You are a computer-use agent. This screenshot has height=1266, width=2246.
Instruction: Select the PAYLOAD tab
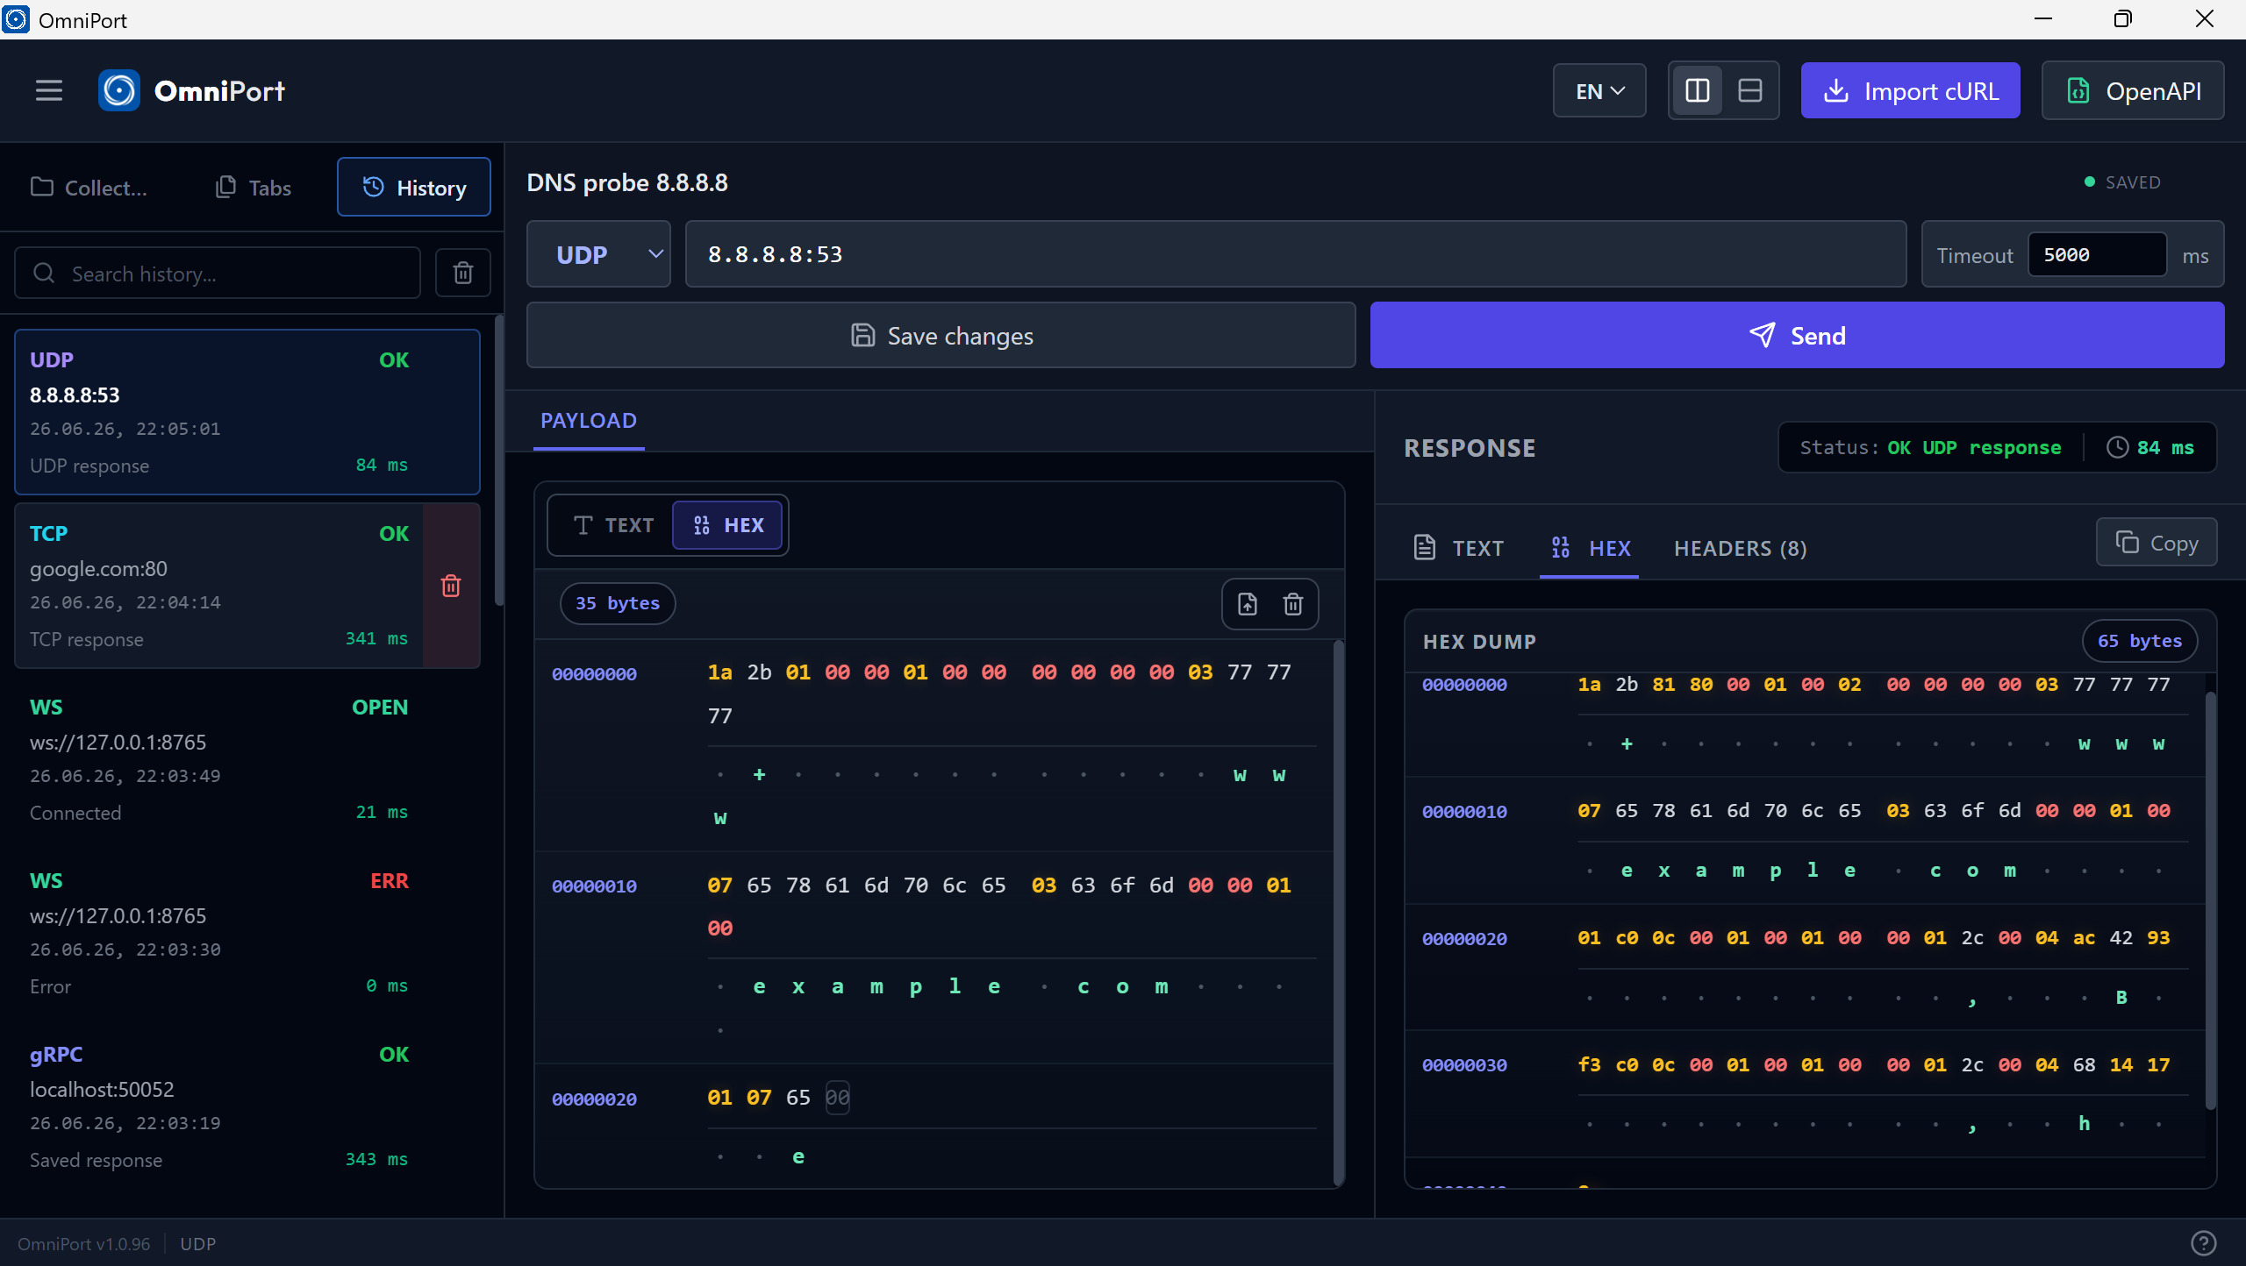click(589, 421)
